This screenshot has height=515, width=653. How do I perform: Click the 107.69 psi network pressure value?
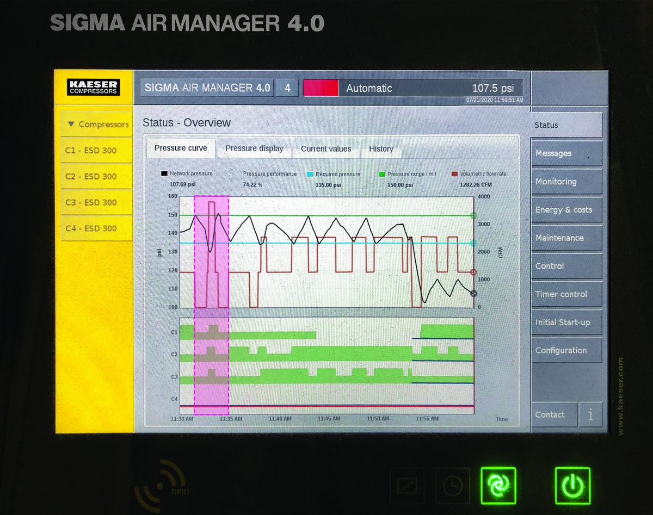pyautogui.click(x=182, y=185)
